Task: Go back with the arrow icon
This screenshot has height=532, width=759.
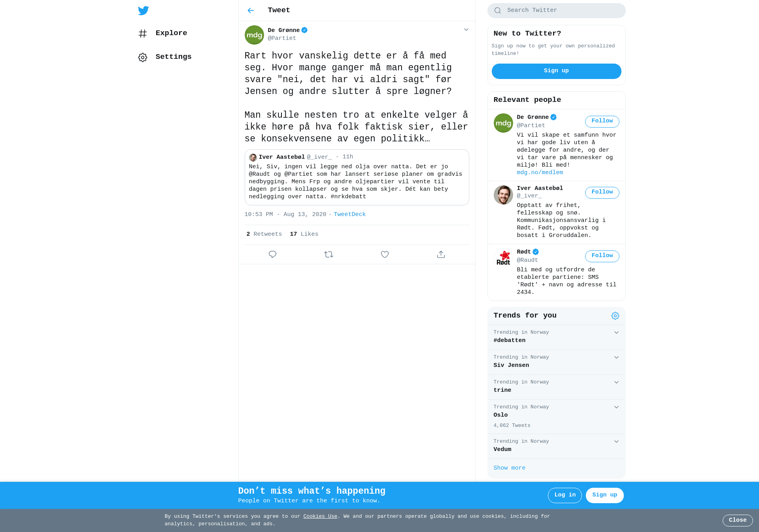Action: 251,11
